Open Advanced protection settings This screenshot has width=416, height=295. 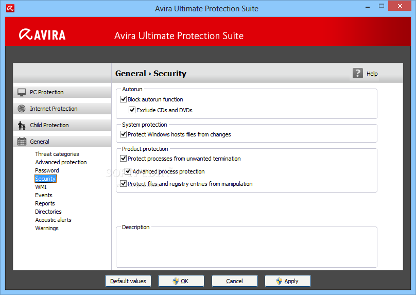click(61, 162)
